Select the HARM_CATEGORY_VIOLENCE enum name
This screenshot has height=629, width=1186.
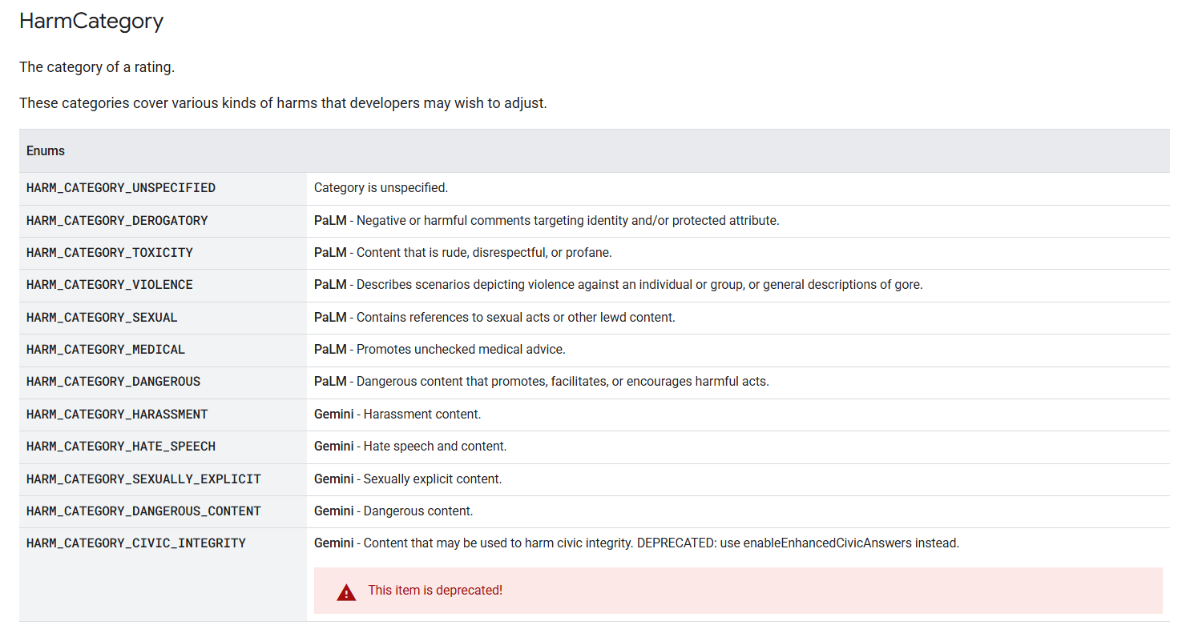point(110,285)
